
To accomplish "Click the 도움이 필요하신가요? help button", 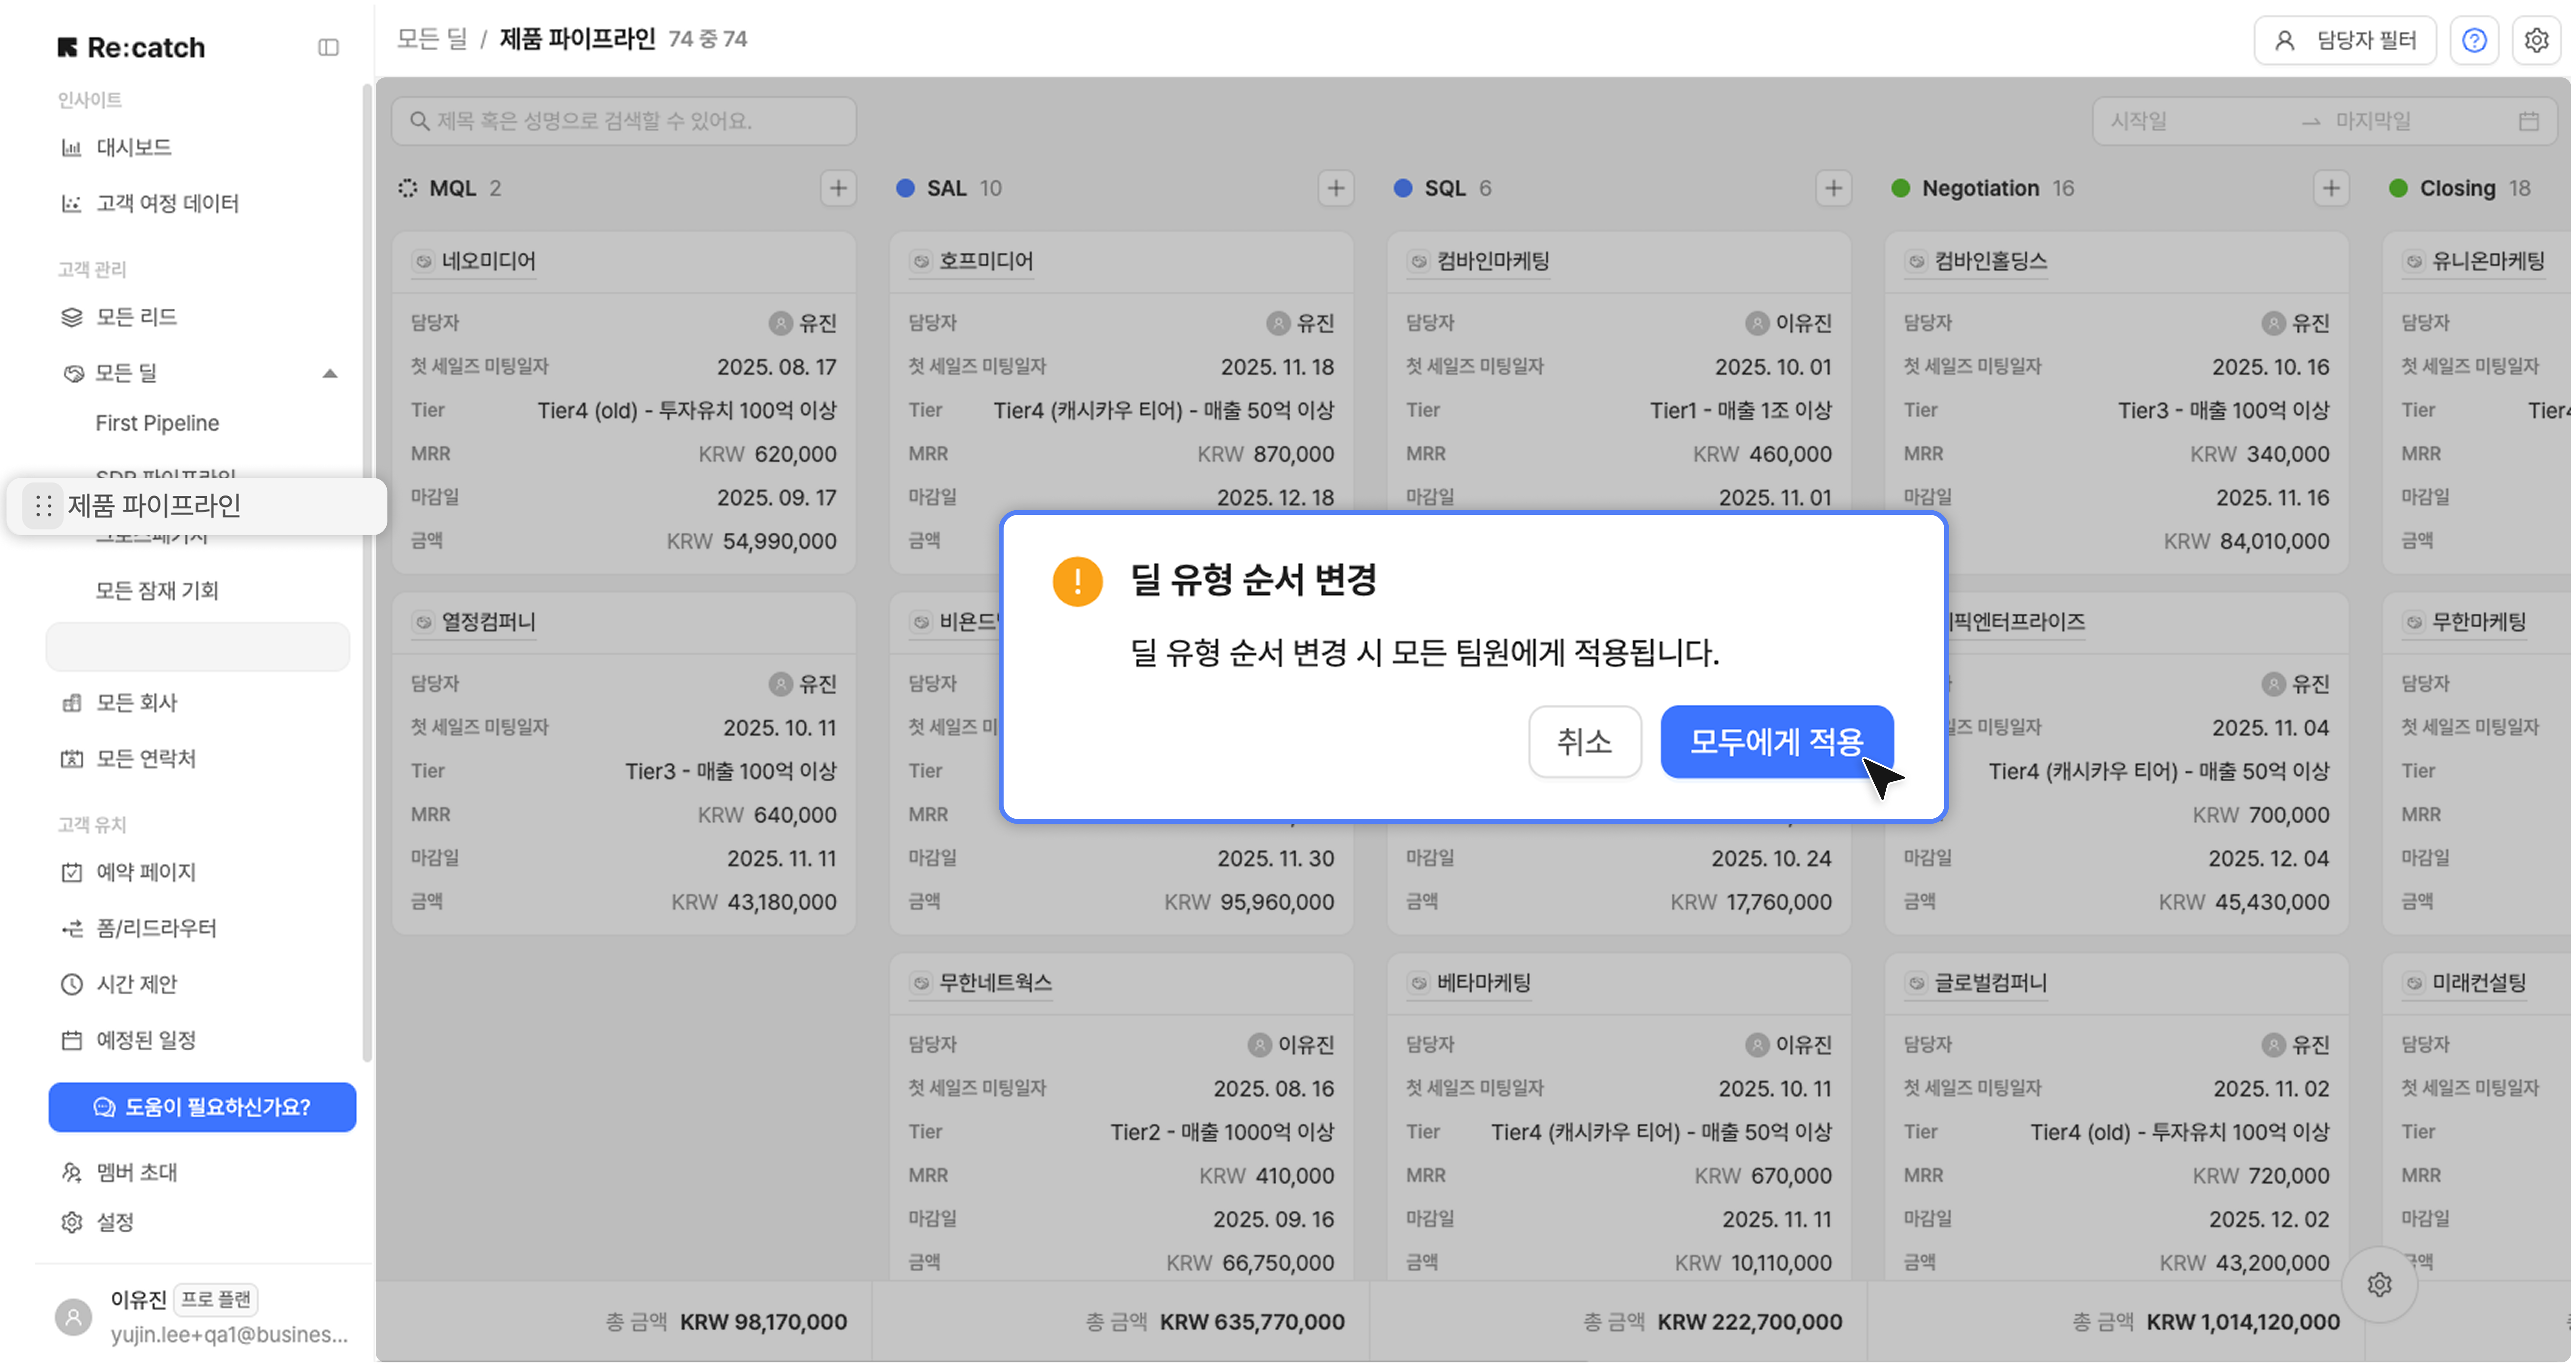I will [202, 1107].
